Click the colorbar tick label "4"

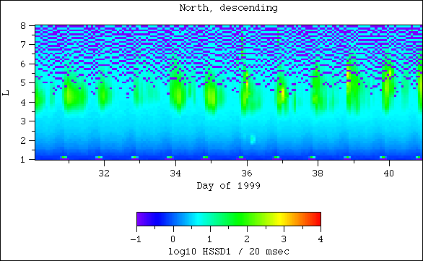coord(320,239)
